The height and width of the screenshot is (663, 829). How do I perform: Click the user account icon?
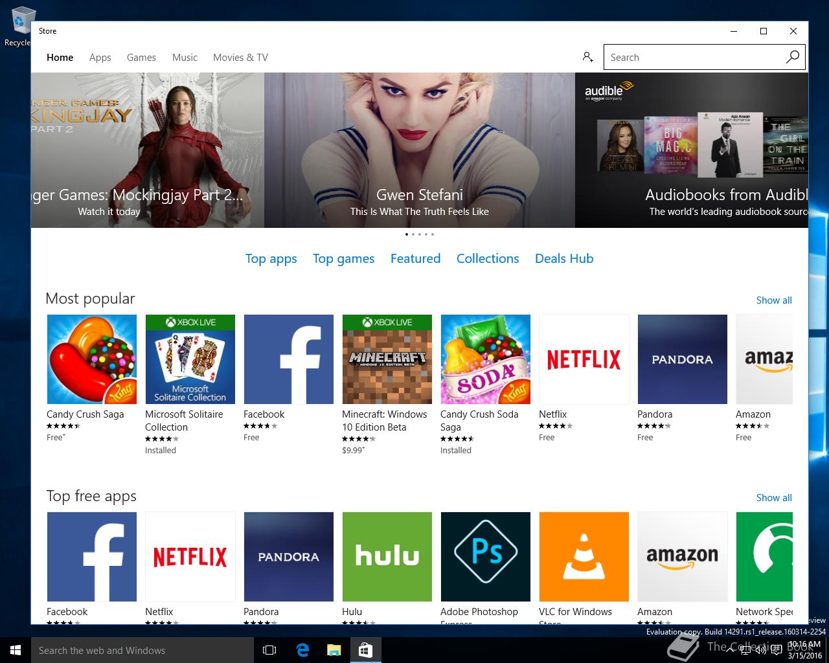(587, 57)
